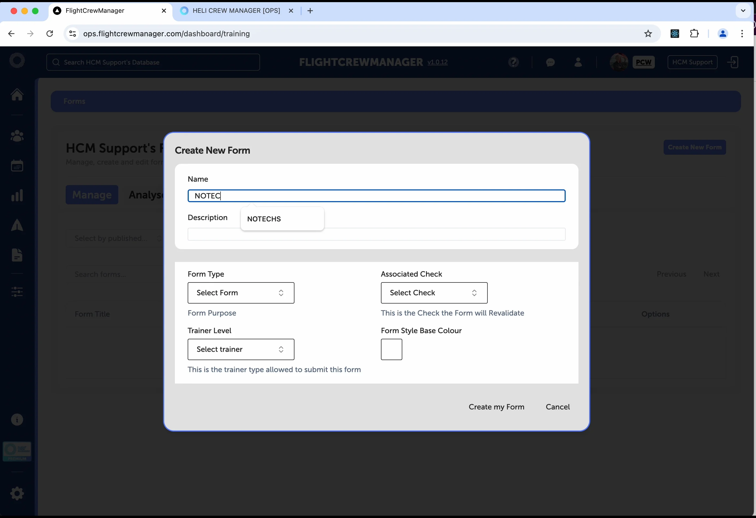Select the Home icon in the sidebar
756x518 pixels.
click(17, 94)
